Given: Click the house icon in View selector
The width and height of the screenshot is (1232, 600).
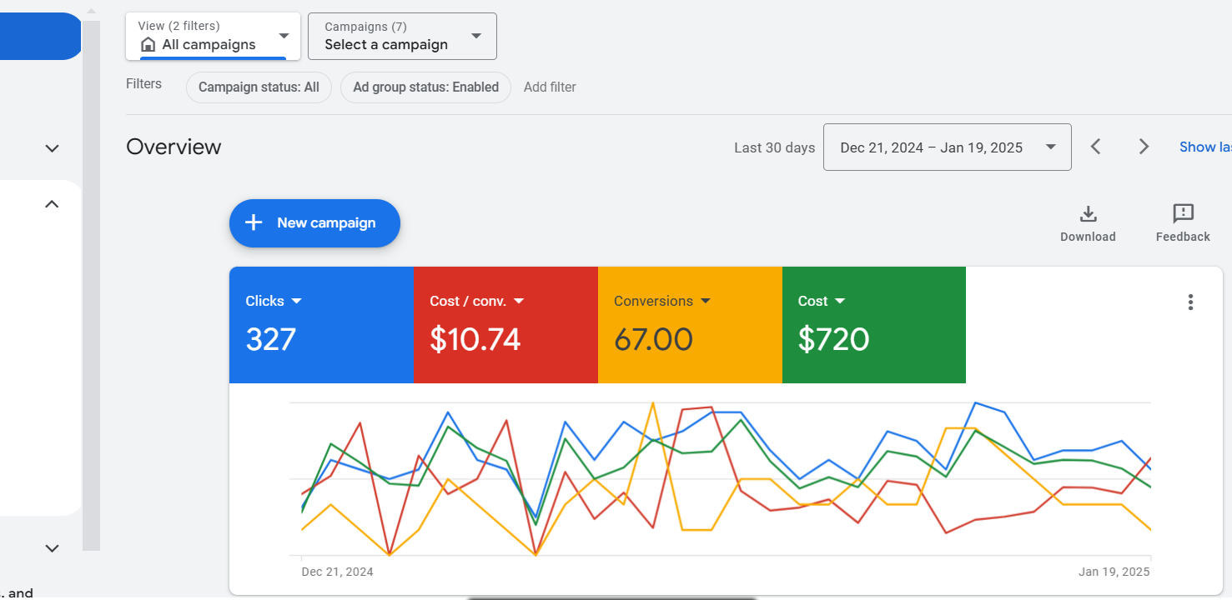Looking at the screenshot, I should click(148, 45).
